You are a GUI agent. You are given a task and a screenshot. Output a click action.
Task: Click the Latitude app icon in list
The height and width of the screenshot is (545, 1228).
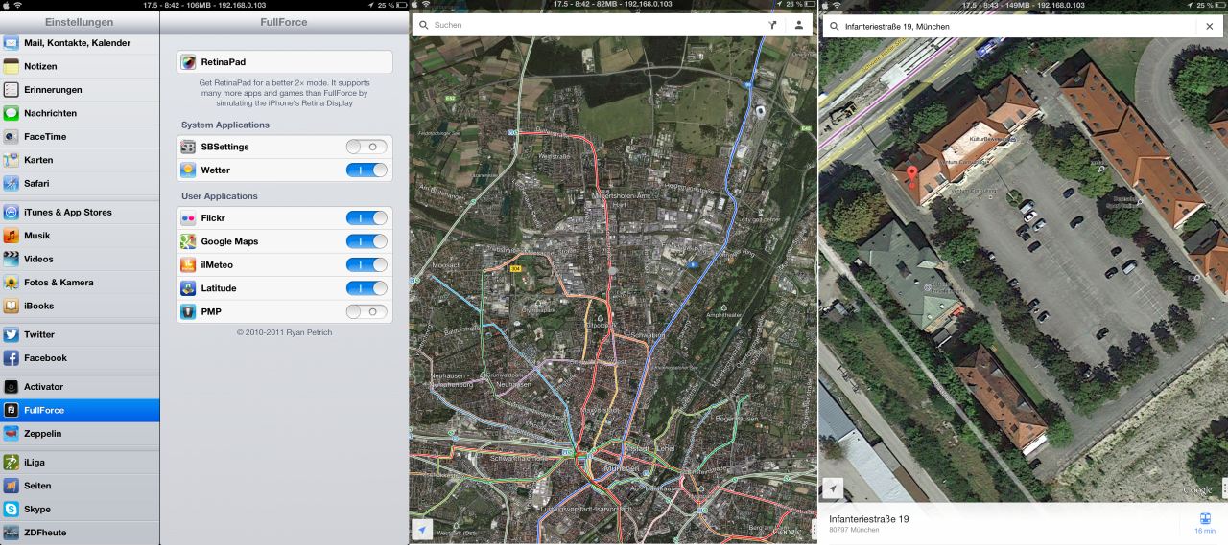188,288
